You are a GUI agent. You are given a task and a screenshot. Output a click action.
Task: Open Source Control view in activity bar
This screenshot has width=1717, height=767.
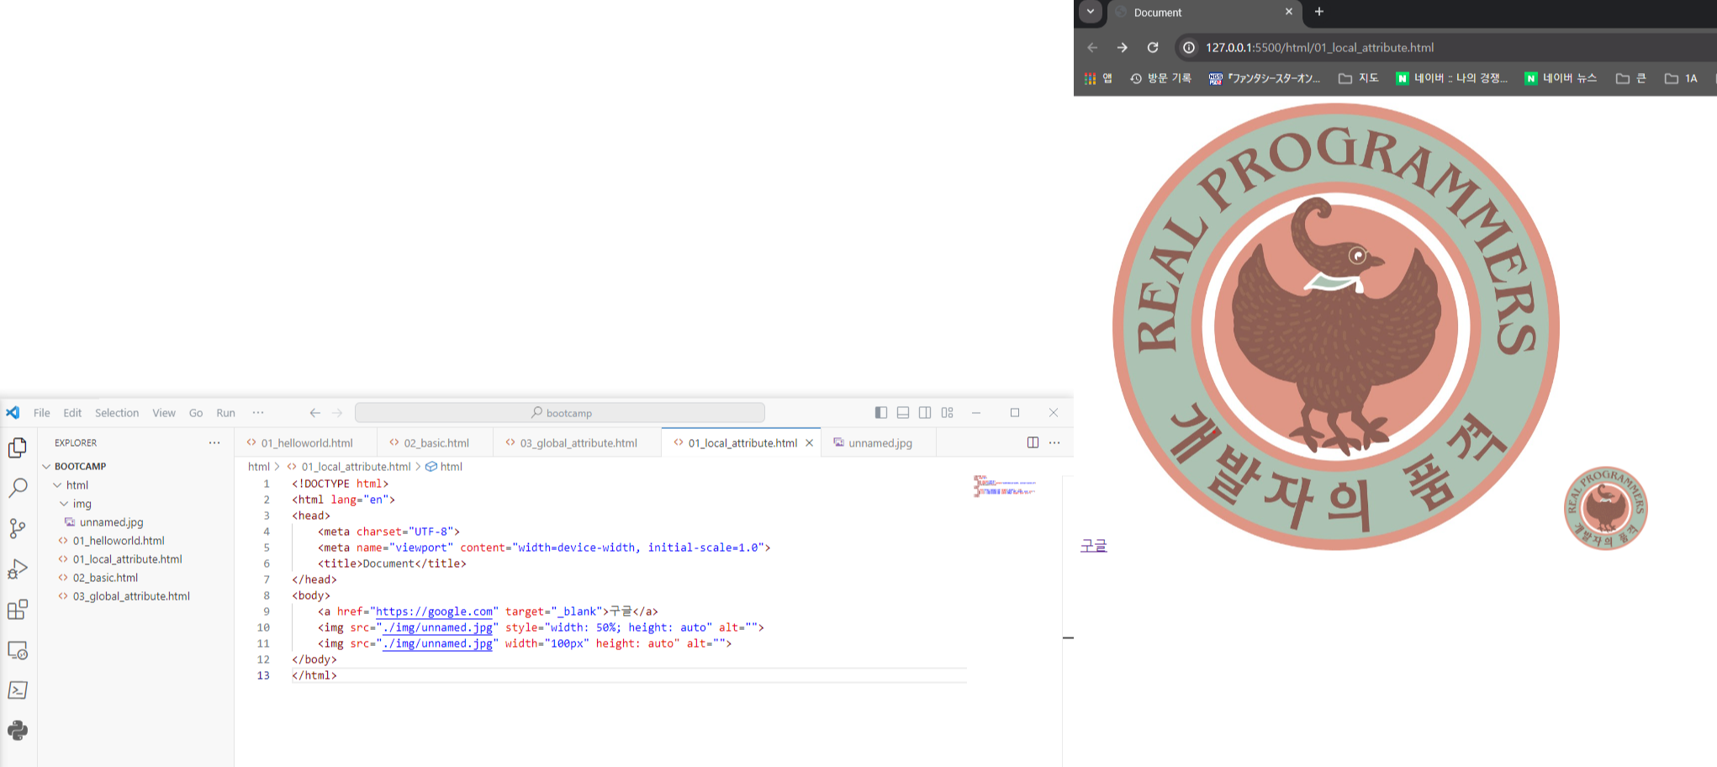tap(18, 528)
